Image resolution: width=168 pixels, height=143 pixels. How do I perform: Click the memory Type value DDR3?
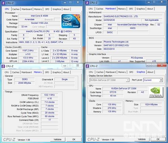pyautogui.click(x=25, y=80)
